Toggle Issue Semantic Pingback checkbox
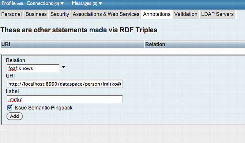 click(10, 107)
